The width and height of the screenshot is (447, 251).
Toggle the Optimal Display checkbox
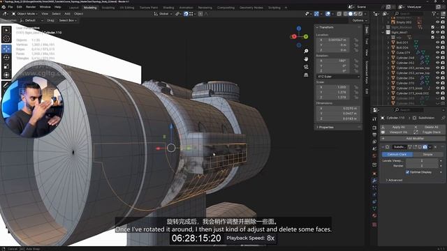(x=407, y=172)
